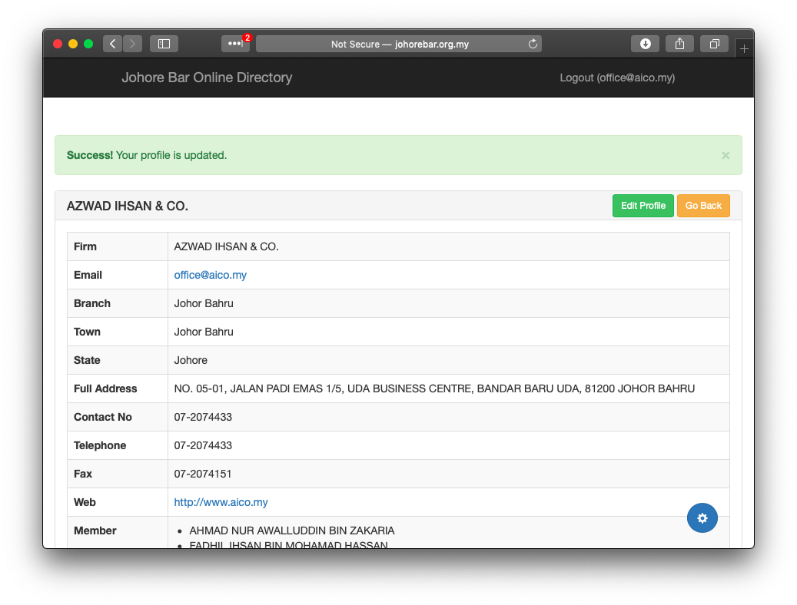797x605 pixels.
Task: Click the Safari back navigation arrow
Action: pos(113,44)
